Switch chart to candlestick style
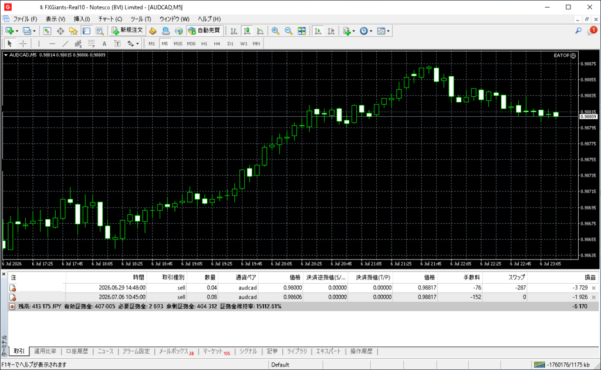 pos(247,31)
